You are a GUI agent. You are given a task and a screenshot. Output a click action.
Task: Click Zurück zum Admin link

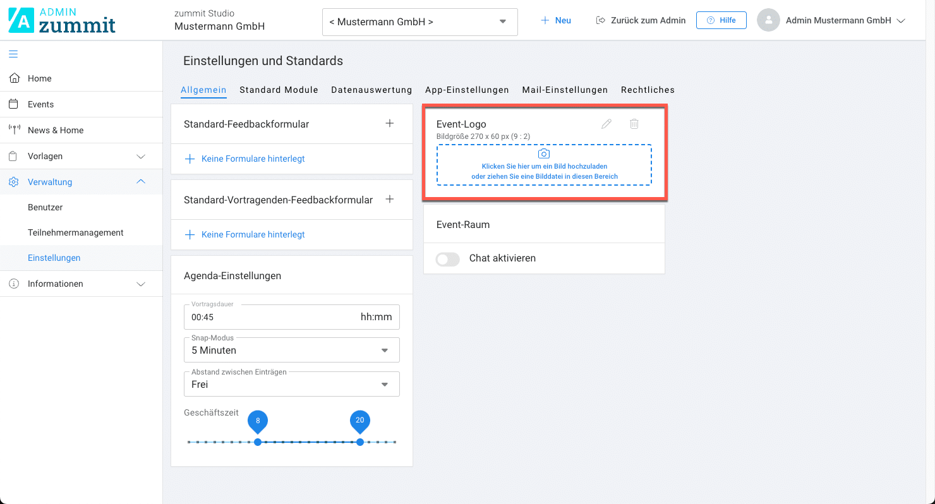(641, 21)
